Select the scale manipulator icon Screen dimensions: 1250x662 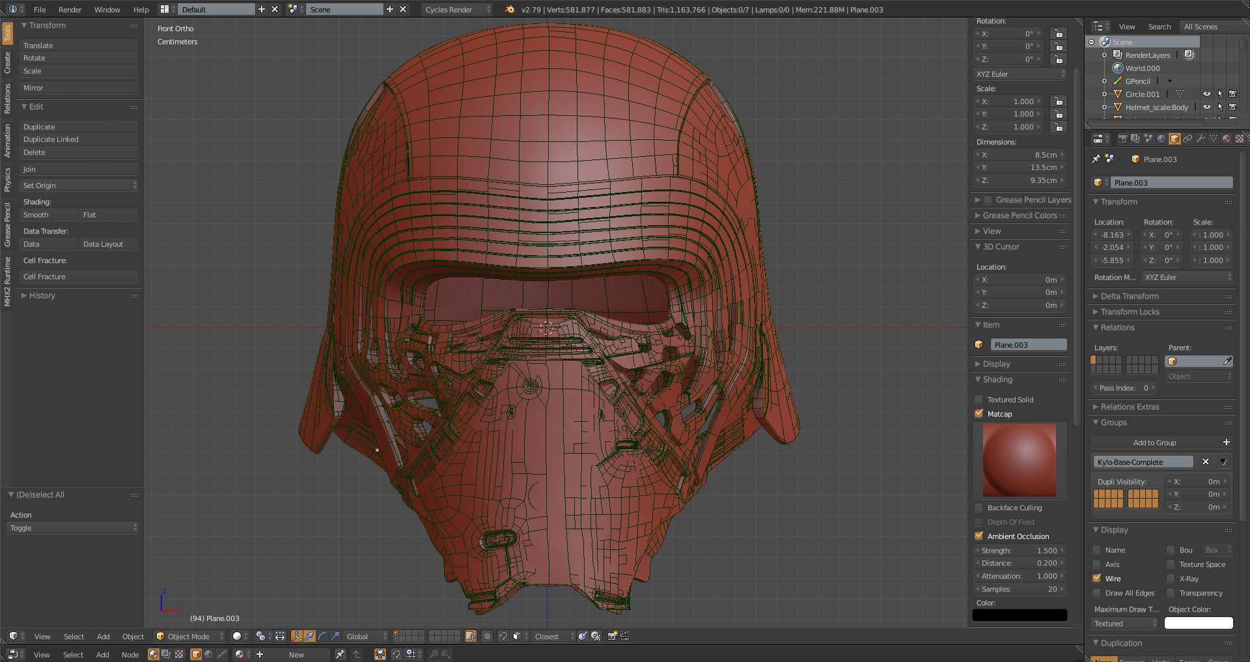point(335,636)
